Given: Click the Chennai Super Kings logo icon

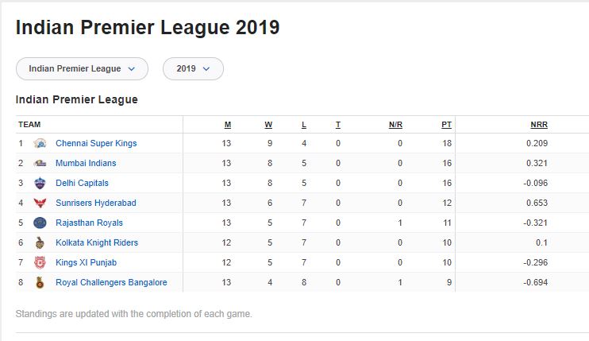Looking at the screenshot, I should (40, 144).
